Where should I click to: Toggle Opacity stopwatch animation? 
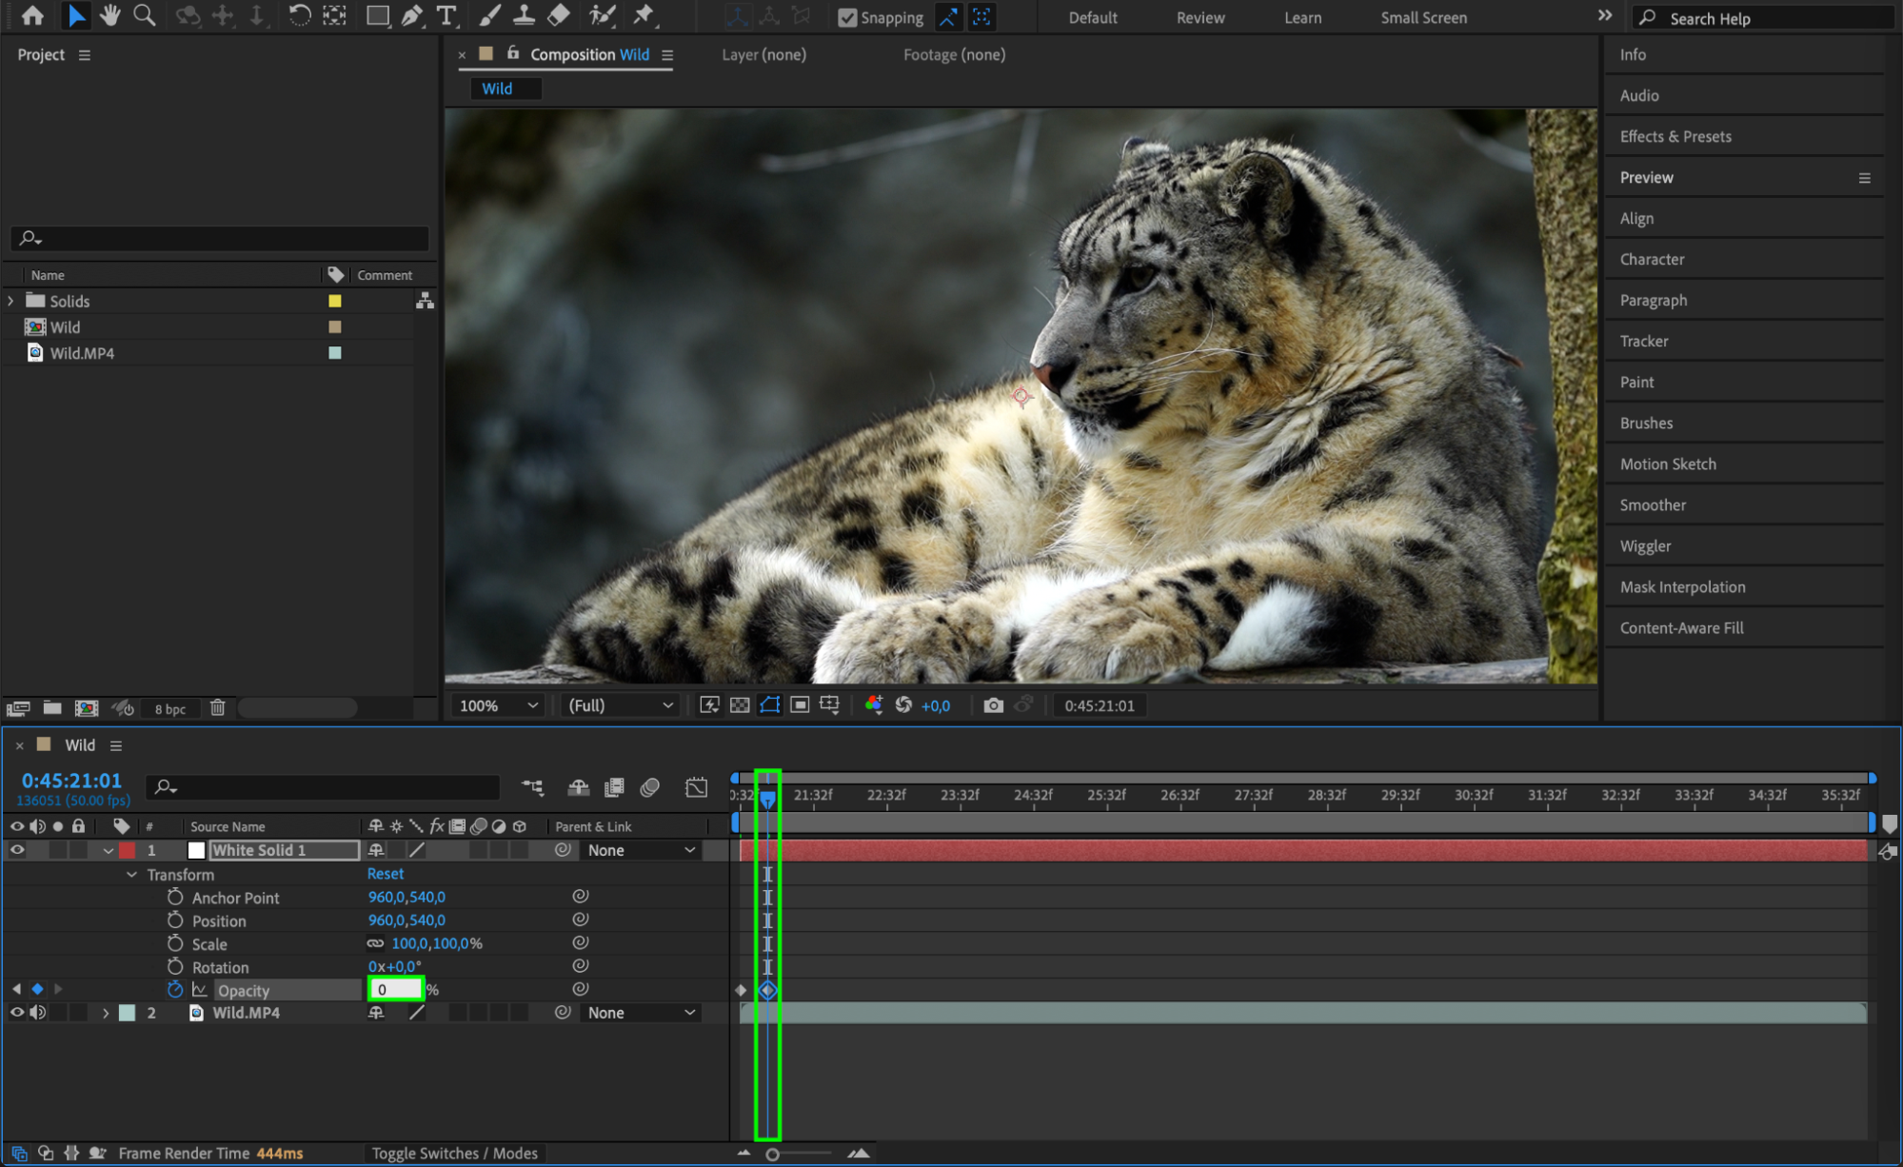tap(175, 990)
